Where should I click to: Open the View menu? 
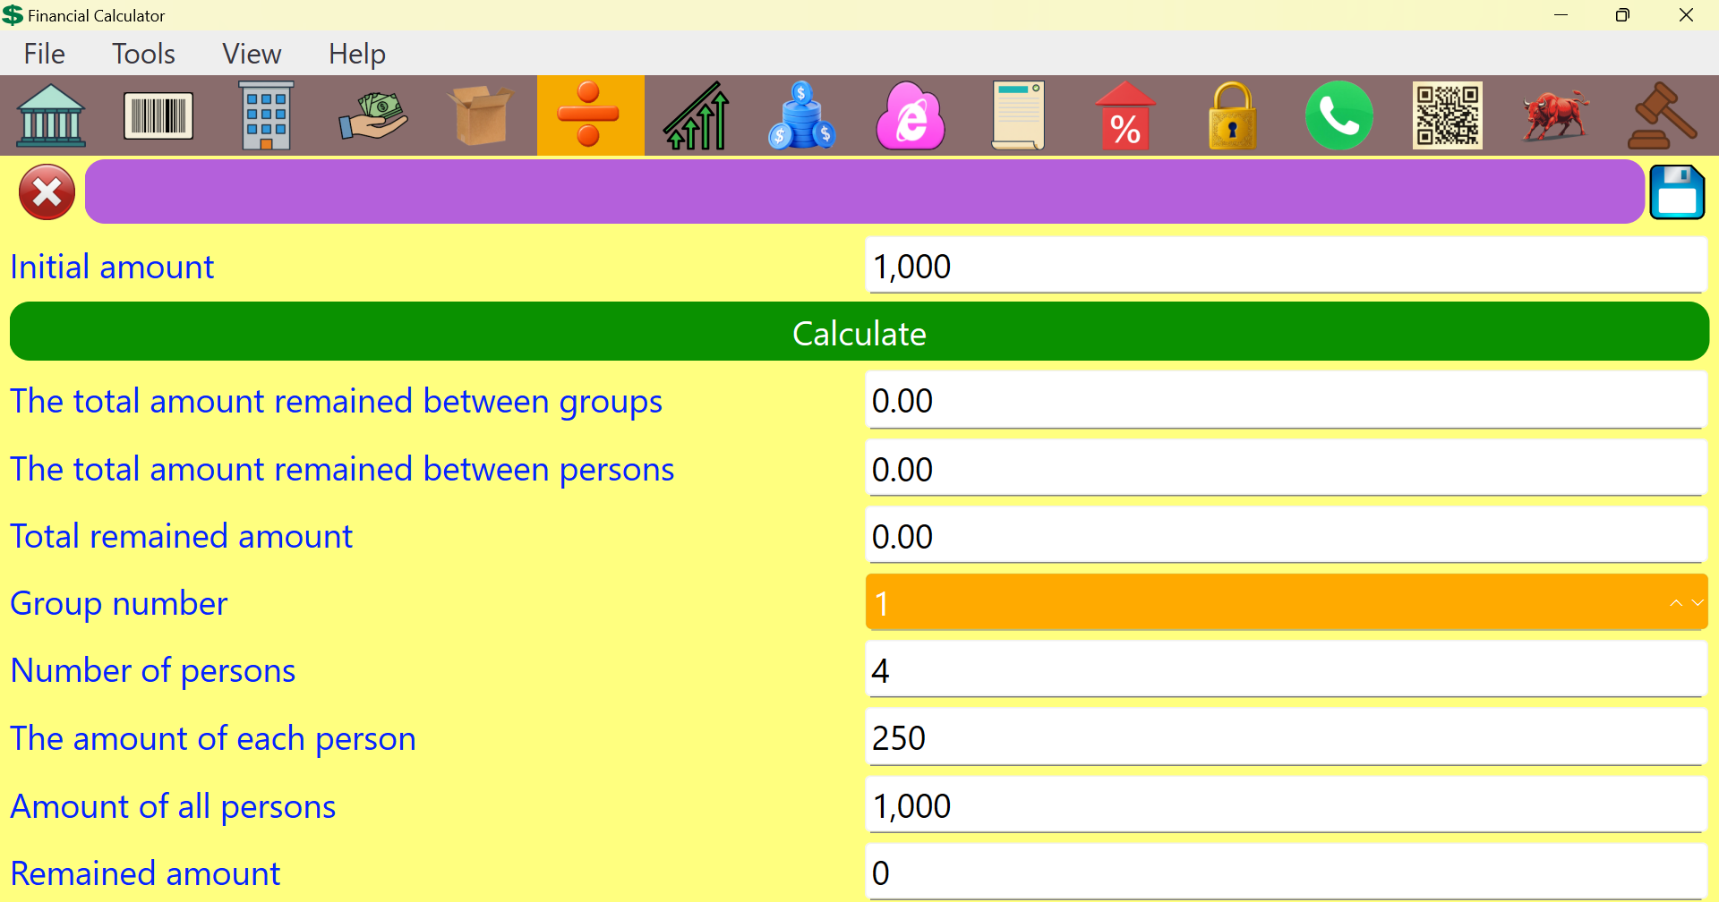252,54
